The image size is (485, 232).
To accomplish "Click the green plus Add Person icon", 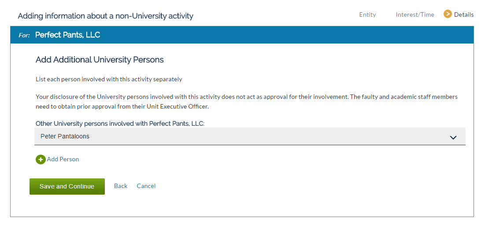I will (41, 159).
